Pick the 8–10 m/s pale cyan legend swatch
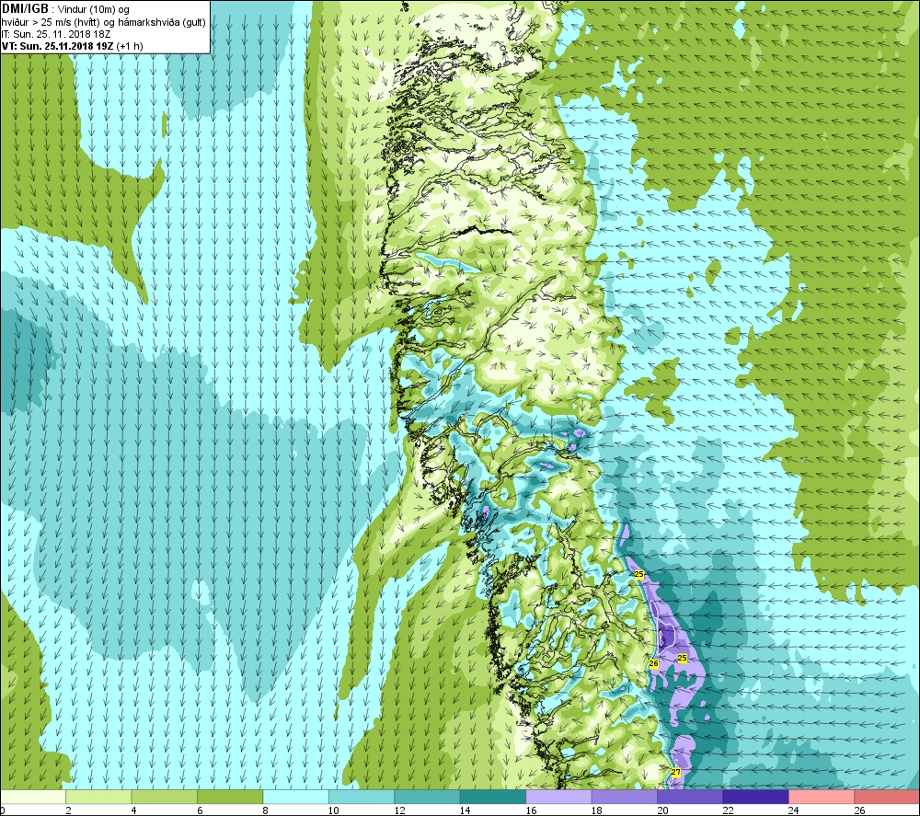920x816 pixels. pos(295,797)
